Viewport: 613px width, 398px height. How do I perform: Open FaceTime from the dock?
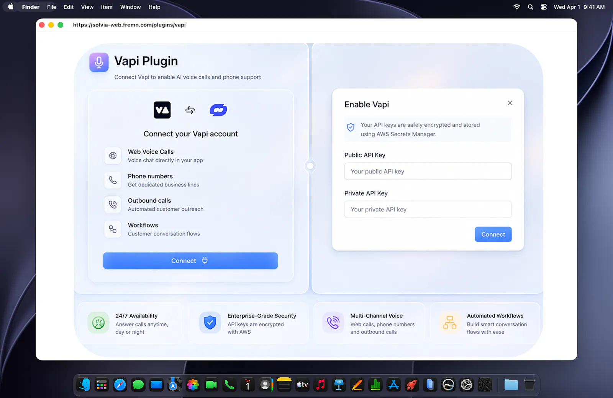point(211,385)
